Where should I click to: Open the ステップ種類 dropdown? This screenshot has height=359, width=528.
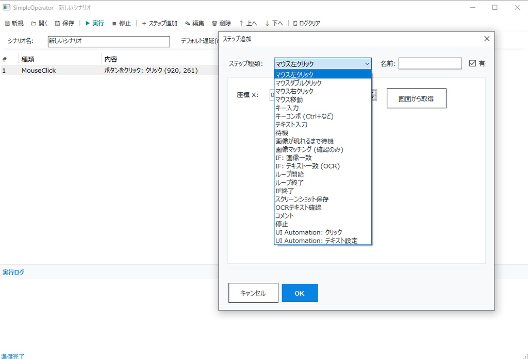point(367,63)
